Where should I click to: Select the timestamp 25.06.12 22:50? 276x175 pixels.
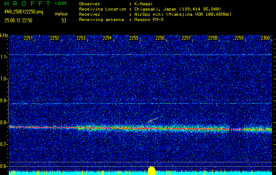18,21
